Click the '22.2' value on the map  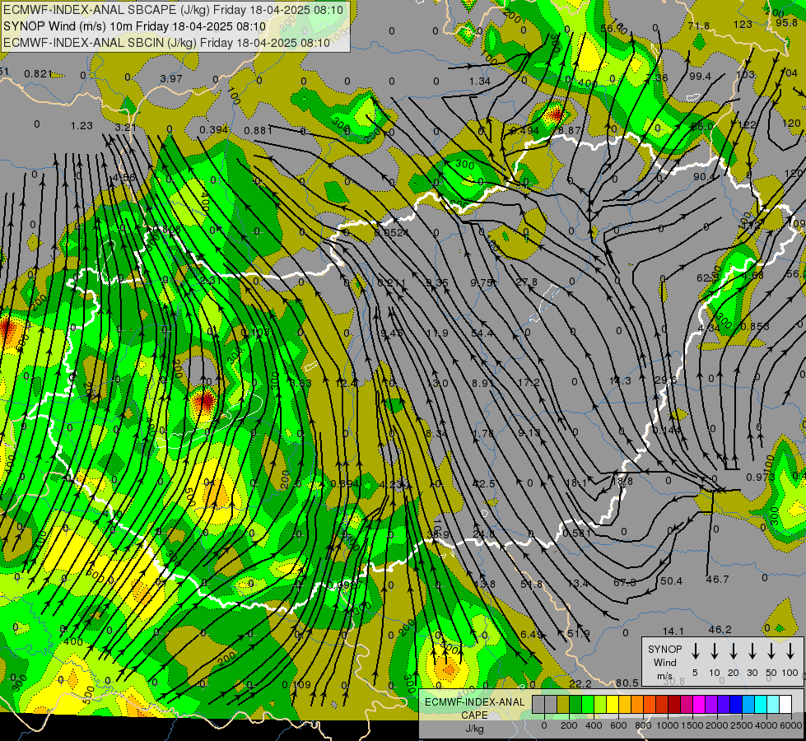click(x=580, y=683)
